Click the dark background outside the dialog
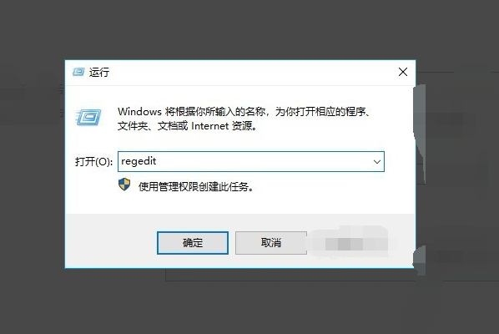The width and height of the screenshot is (499, 334). (x=248, y=28)
